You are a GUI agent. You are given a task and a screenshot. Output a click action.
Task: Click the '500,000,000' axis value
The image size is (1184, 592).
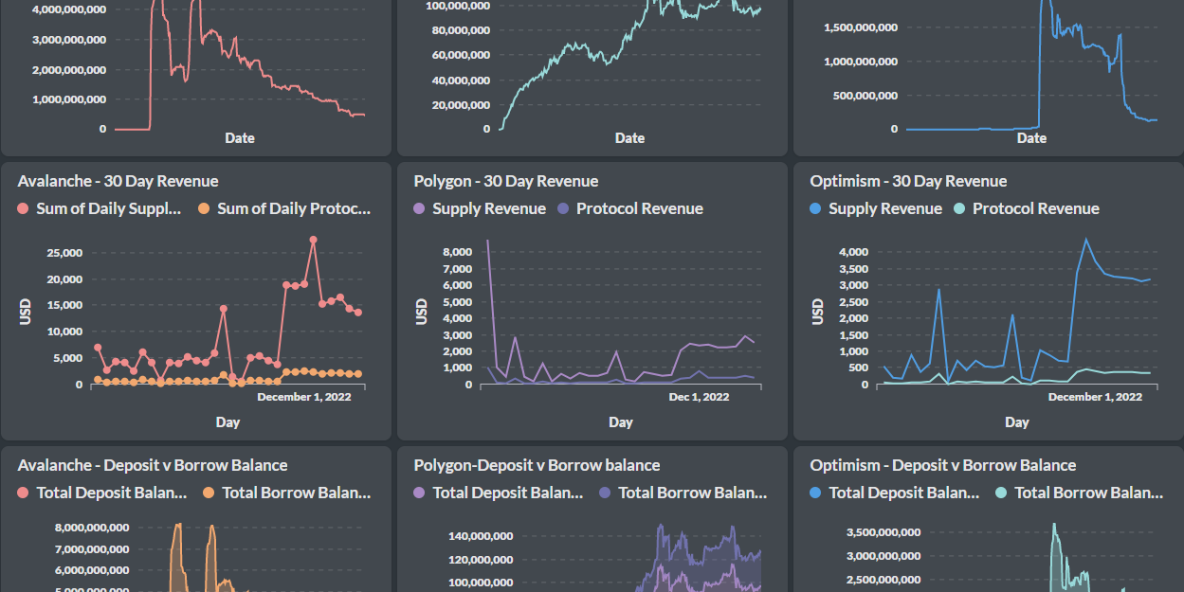866,96
